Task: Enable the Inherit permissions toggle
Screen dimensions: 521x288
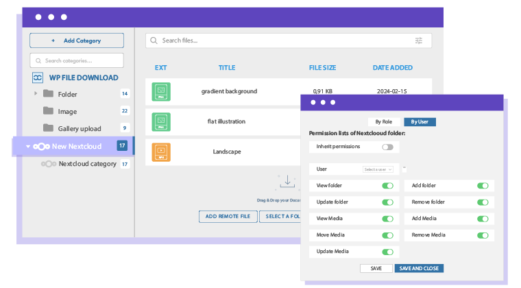Action: coord(388,147)
